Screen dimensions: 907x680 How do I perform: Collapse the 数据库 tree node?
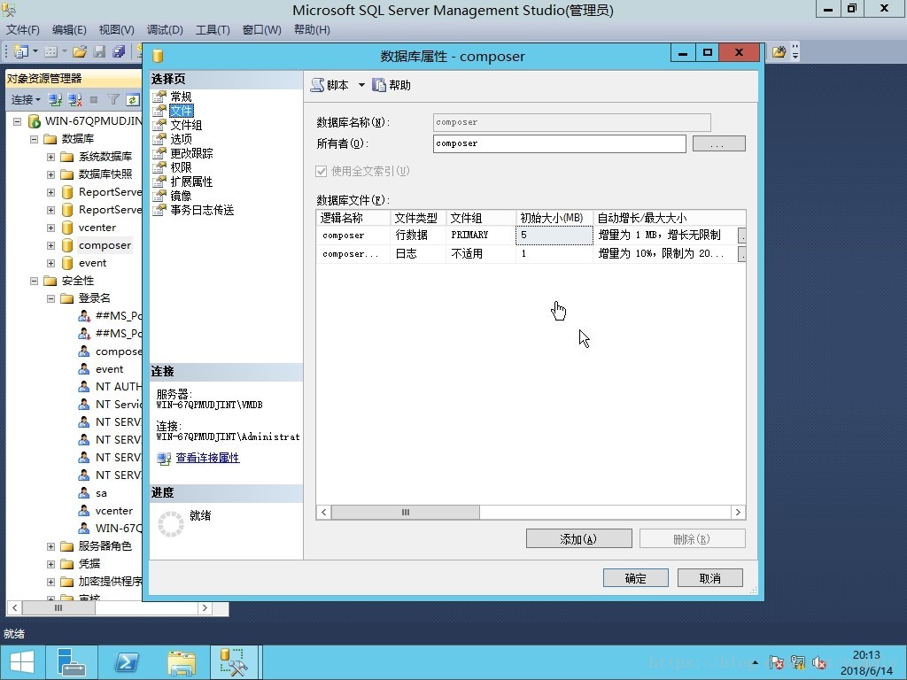coord(35,139)
